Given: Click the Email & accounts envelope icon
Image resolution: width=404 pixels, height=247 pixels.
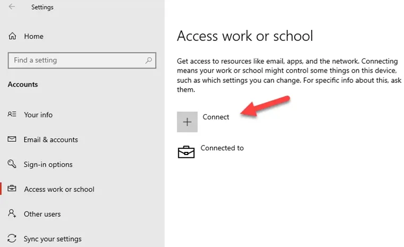Looking at the screenshot, I should click(x=12, y=139).
